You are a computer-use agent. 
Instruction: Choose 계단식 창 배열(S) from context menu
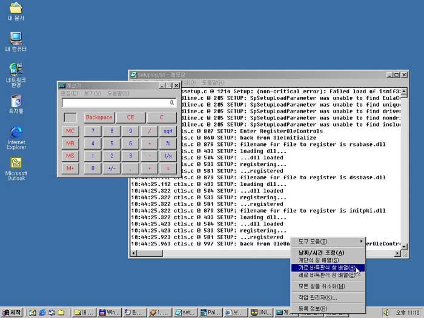pos(328,260)
